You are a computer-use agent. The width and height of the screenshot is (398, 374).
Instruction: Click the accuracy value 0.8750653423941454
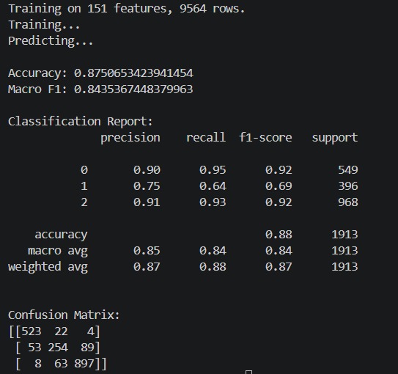[x=133, y=73]
